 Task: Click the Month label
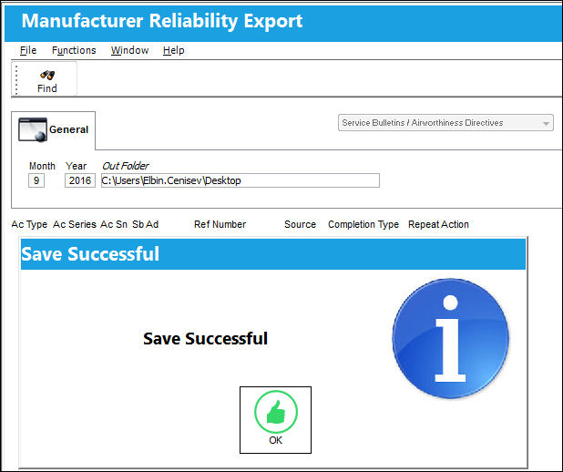pyautogui.click(x=42, y=166)
